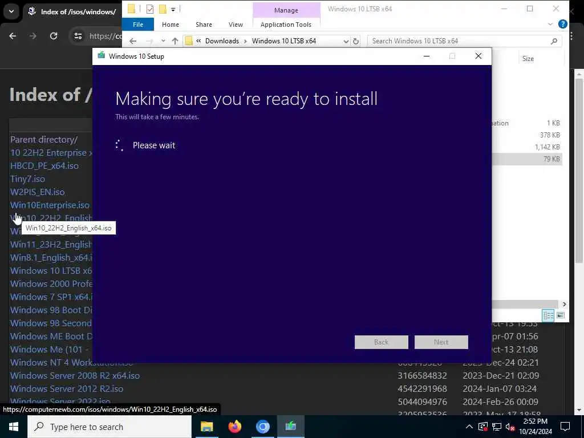Open the Home ribbon tab
The width and height of the screenshot is (584, 438).
click(x=170, y=25)
